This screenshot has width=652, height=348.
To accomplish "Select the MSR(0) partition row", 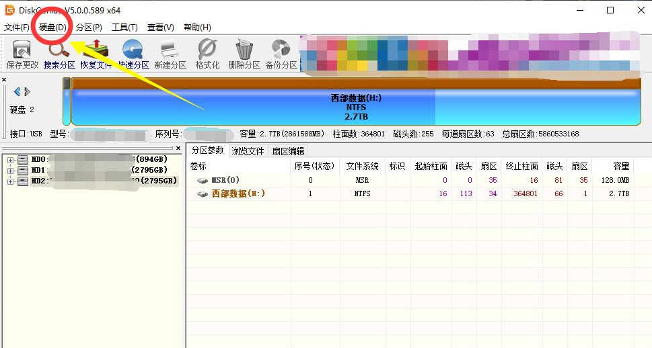I will click(x=411, y=180).
